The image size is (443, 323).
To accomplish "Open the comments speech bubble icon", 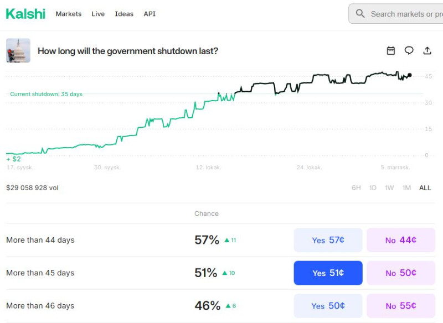I will coord(409,50).
